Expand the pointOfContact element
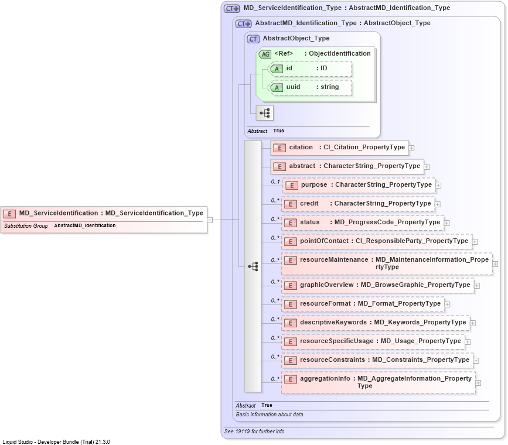This screenshot has height=445, width=508. click(475, 242)
